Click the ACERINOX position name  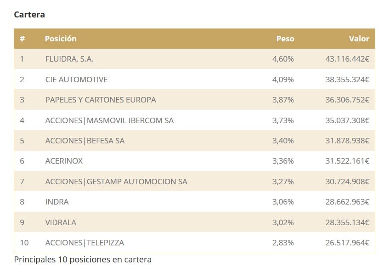pyautogui.click(x=64, y=161)
